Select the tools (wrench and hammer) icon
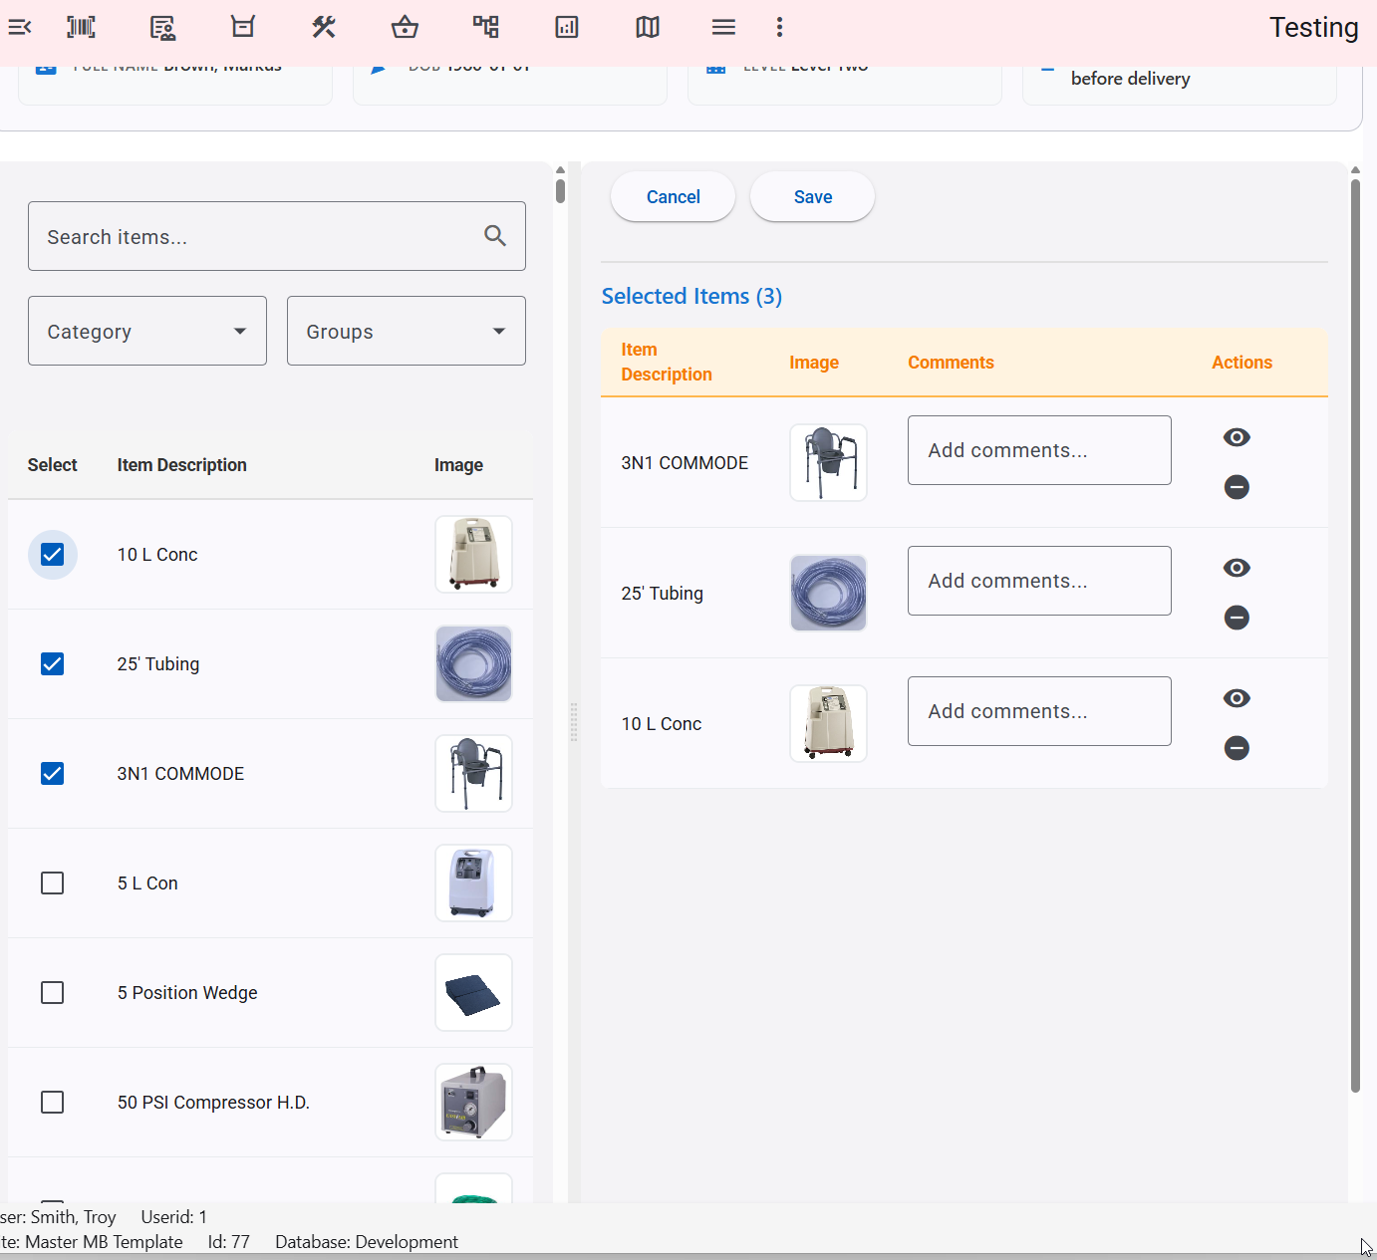Image resolution: width=1377 pixels, height=1260 pixels. pos(324,27)
